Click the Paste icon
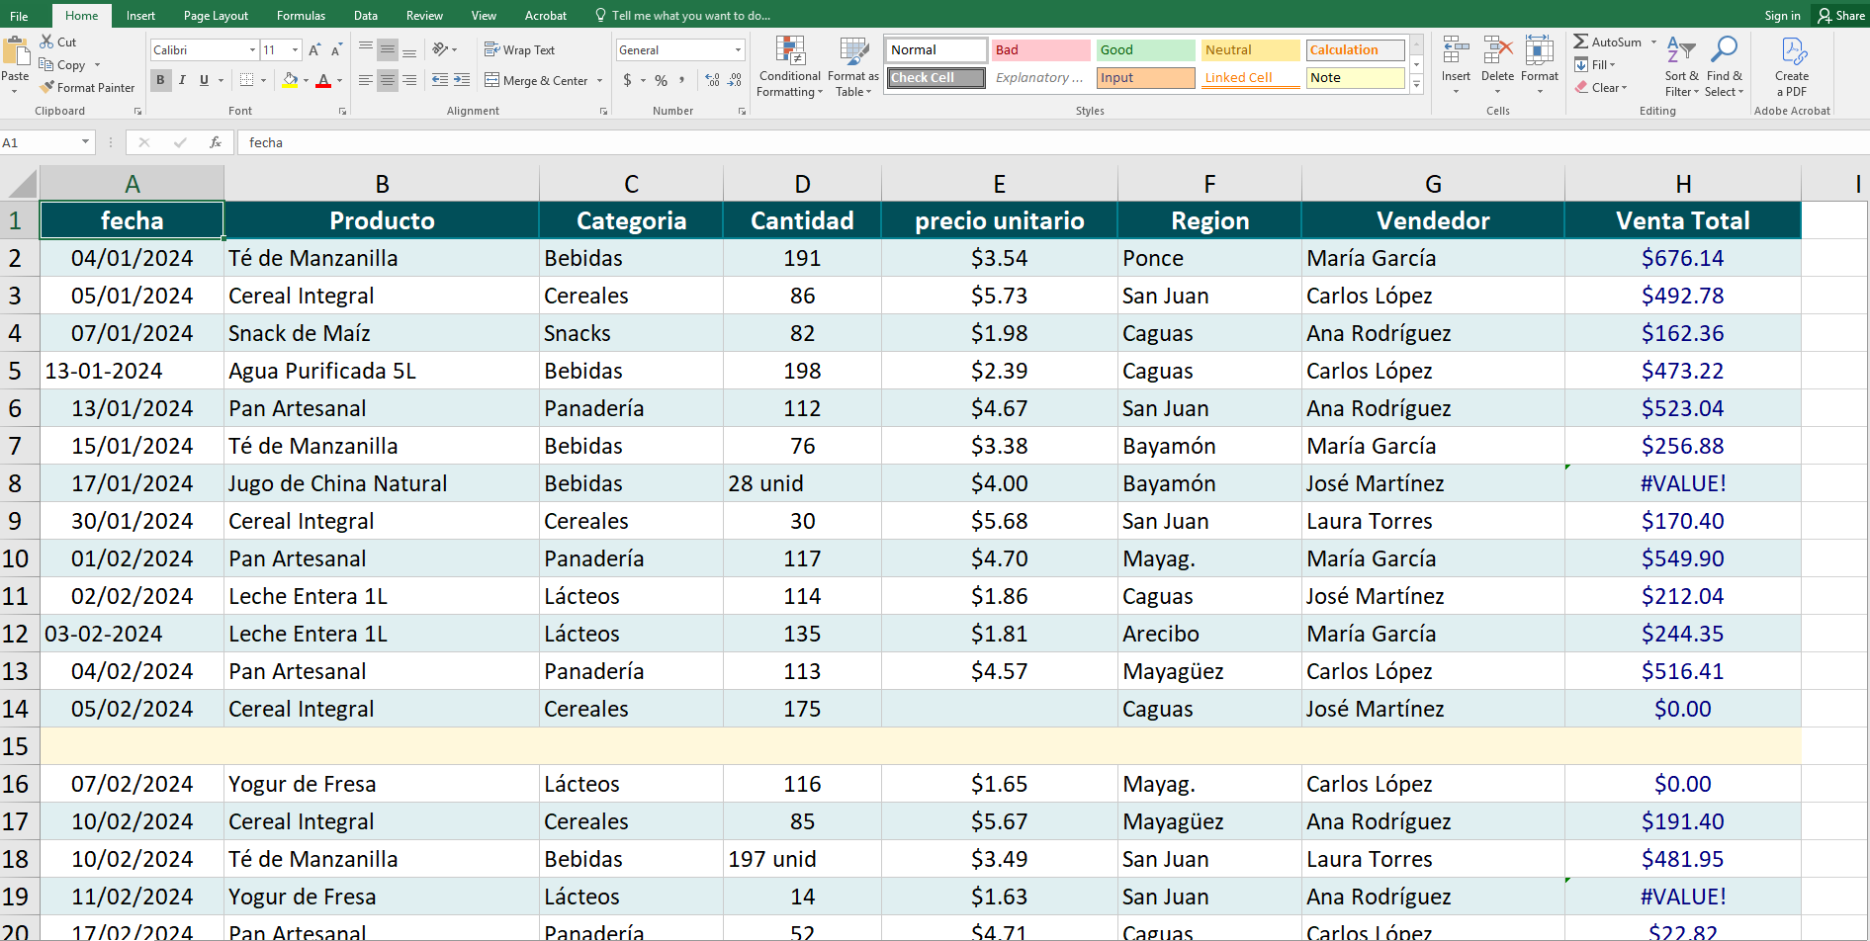 (16, 51)
